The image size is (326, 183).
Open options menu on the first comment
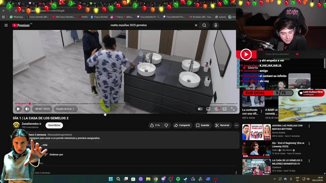[x=236, y=173]
